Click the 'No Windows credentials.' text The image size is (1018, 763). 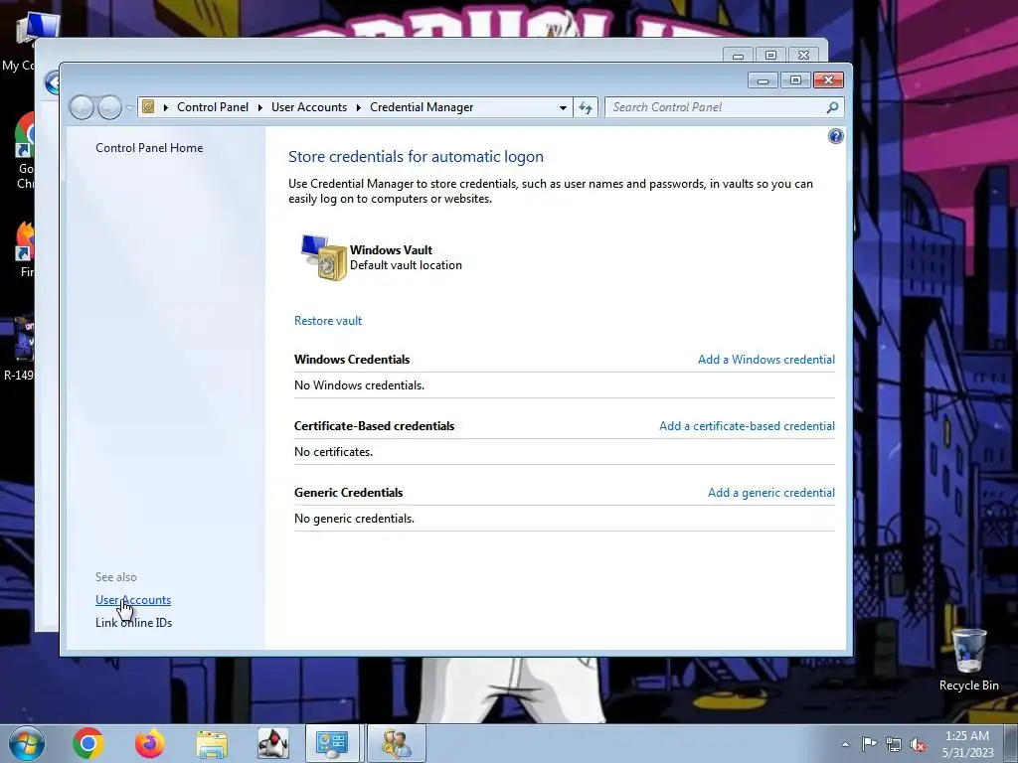coord(359,385)
